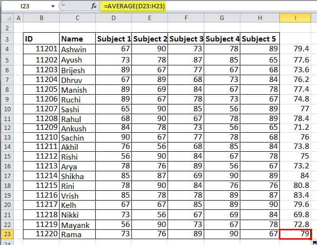Select highlighted column I header

[x=296, y=18]
